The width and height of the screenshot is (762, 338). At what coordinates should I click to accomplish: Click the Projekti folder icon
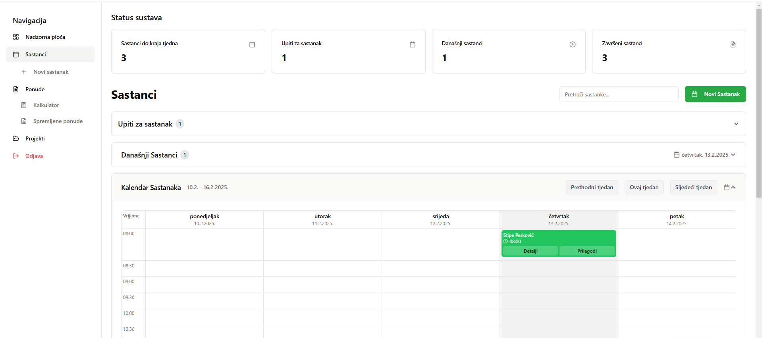[x=16, y=138]
